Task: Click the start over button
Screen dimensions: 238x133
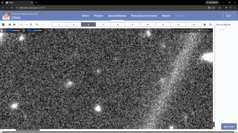Action: 229,126
